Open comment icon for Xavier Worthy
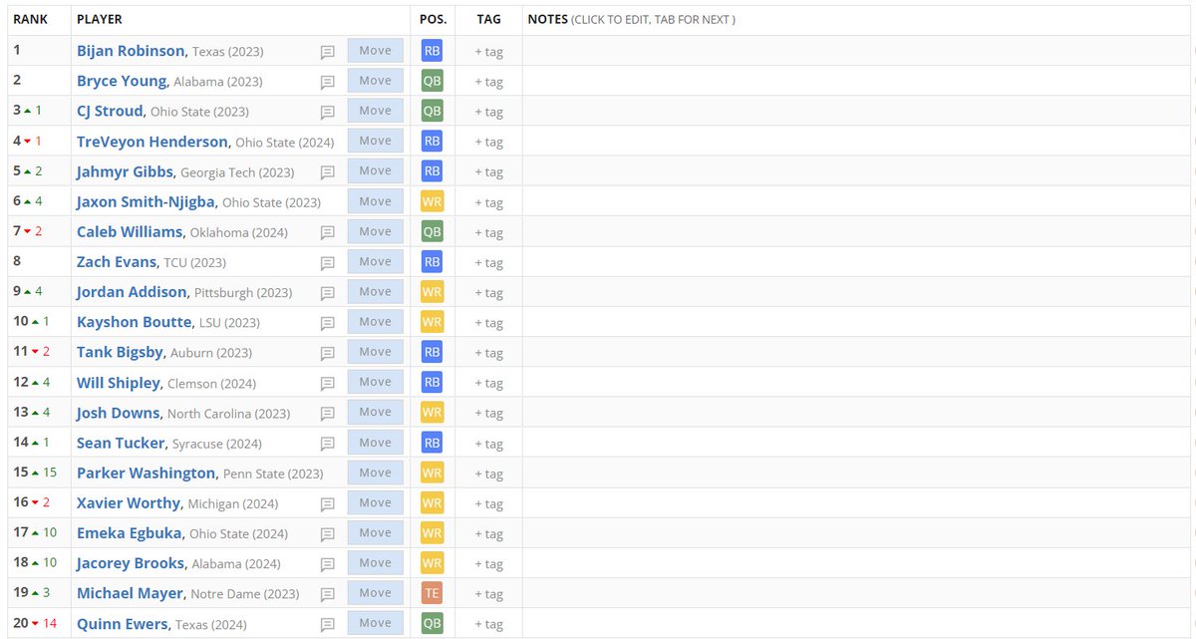Image resolution: width=1196 pixels, height=639 pixels. coord(328,504)
